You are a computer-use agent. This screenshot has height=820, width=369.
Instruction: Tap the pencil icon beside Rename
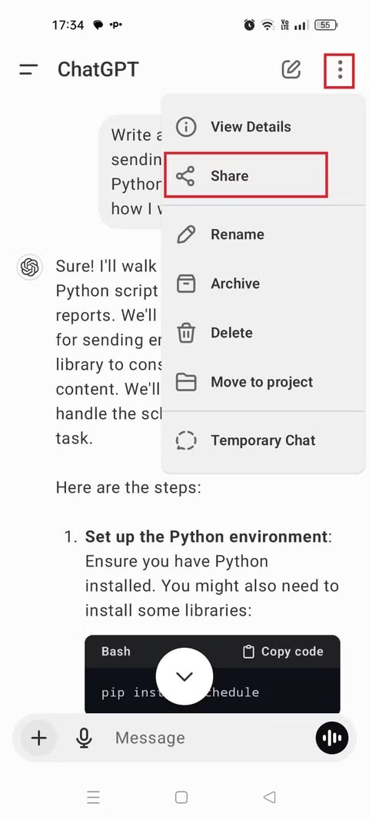coord(185,234)
